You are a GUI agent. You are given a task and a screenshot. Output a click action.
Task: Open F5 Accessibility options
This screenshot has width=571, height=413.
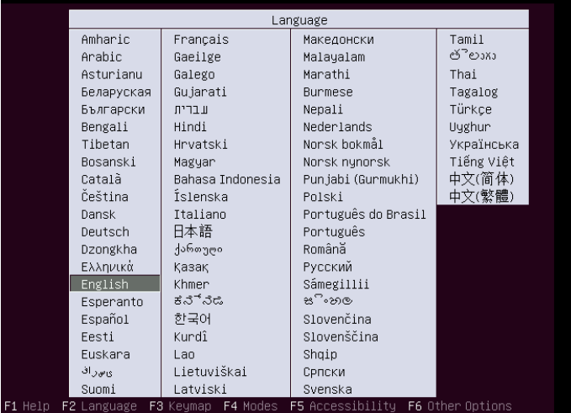click(x=343, y=406)
